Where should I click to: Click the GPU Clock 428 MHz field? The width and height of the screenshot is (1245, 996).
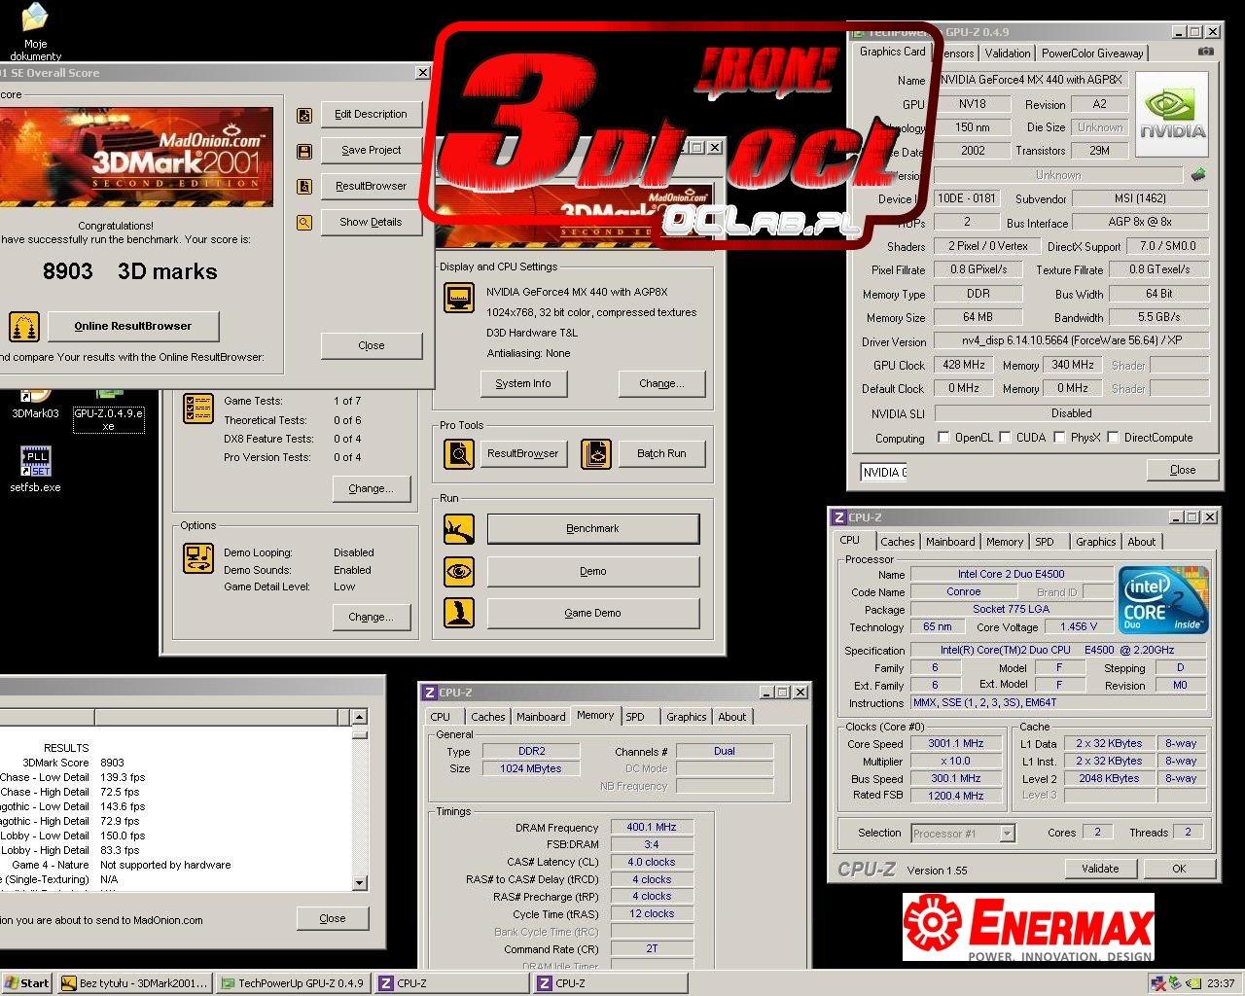coord(964,365)
